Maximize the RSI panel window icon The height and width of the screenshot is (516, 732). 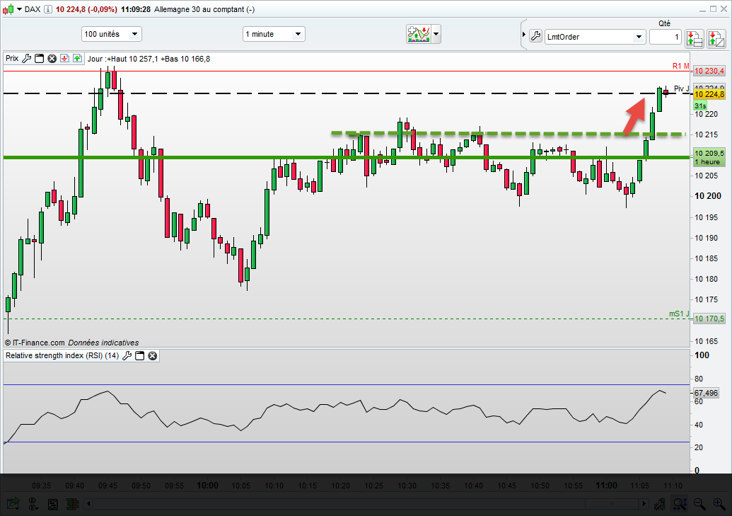[x=139, y=356]
